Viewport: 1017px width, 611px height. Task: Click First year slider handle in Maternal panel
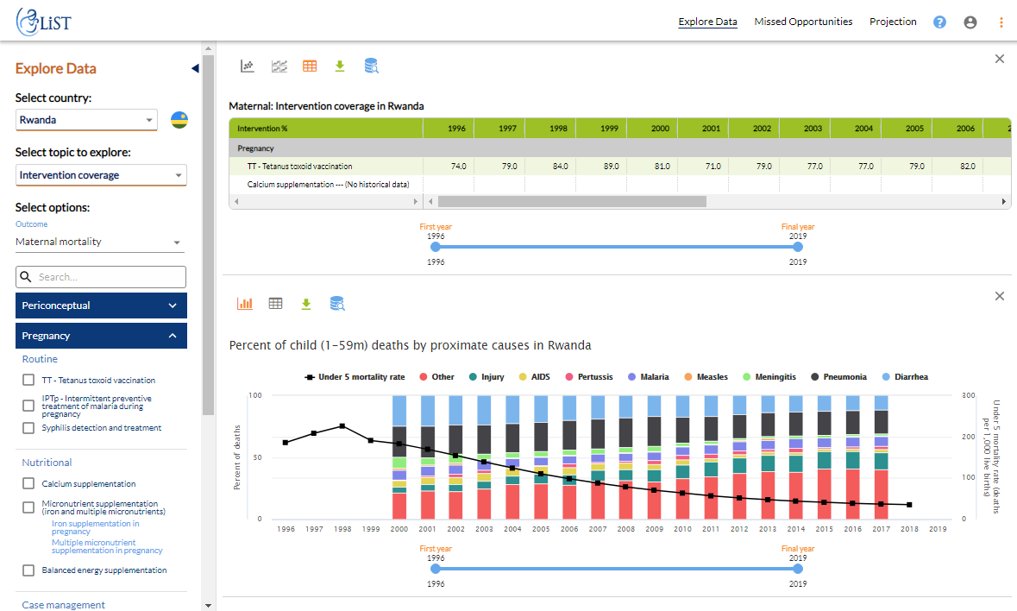[436, 247]
